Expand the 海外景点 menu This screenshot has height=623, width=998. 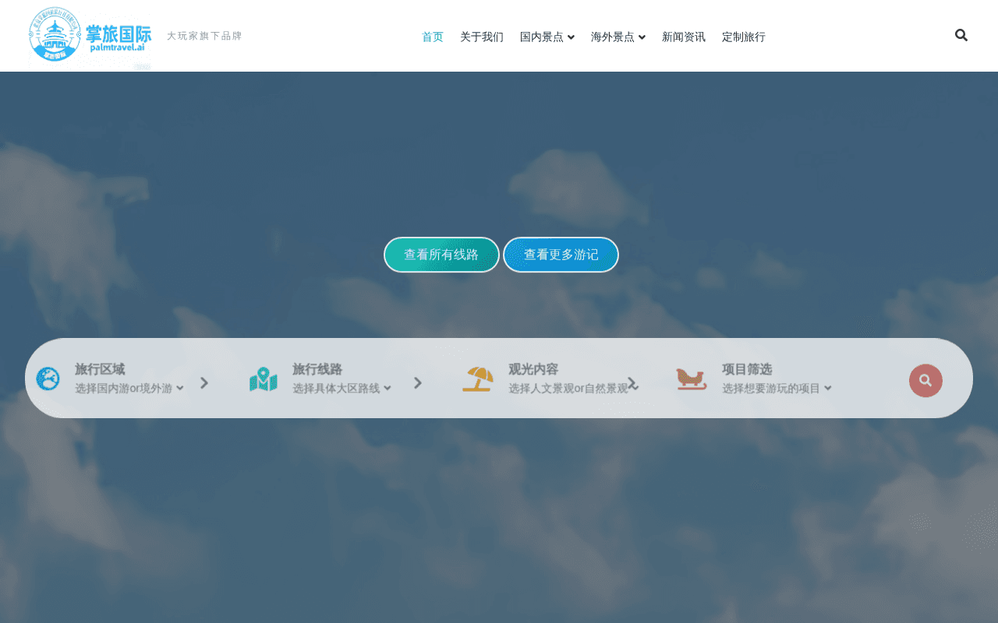click(x=618, y=37)
